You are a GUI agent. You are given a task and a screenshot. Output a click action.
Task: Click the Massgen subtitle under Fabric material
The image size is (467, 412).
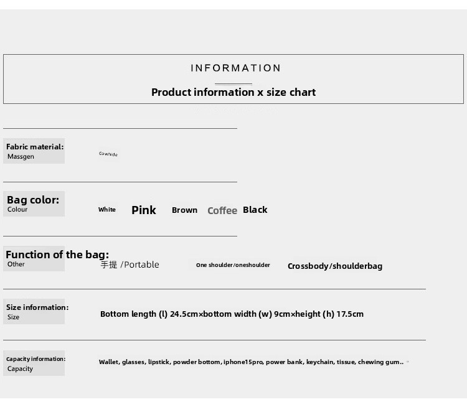coord(21,157)
